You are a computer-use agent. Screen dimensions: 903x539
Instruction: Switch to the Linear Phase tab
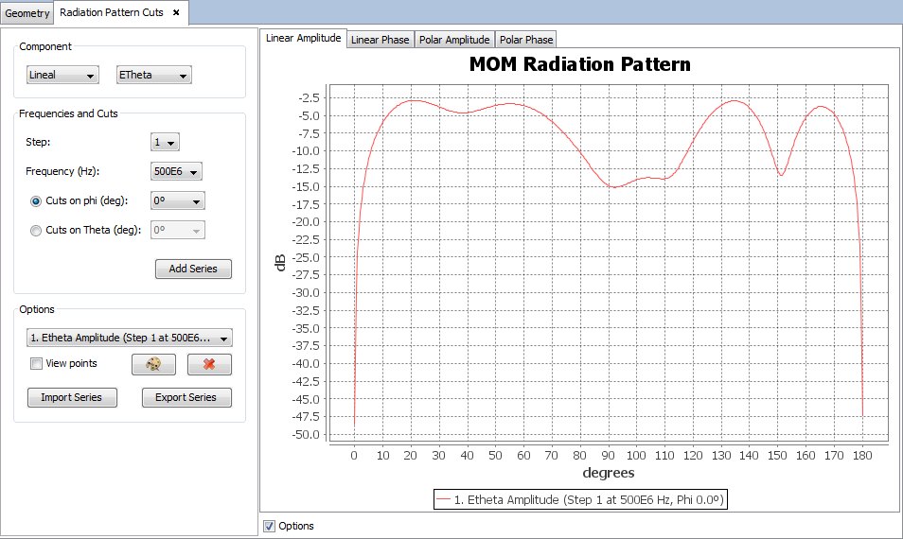[x=381, y=40]
